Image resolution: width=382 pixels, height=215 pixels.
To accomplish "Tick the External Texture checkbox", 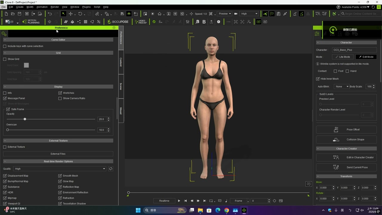I will pyautogui.click(x=5, y=147).
